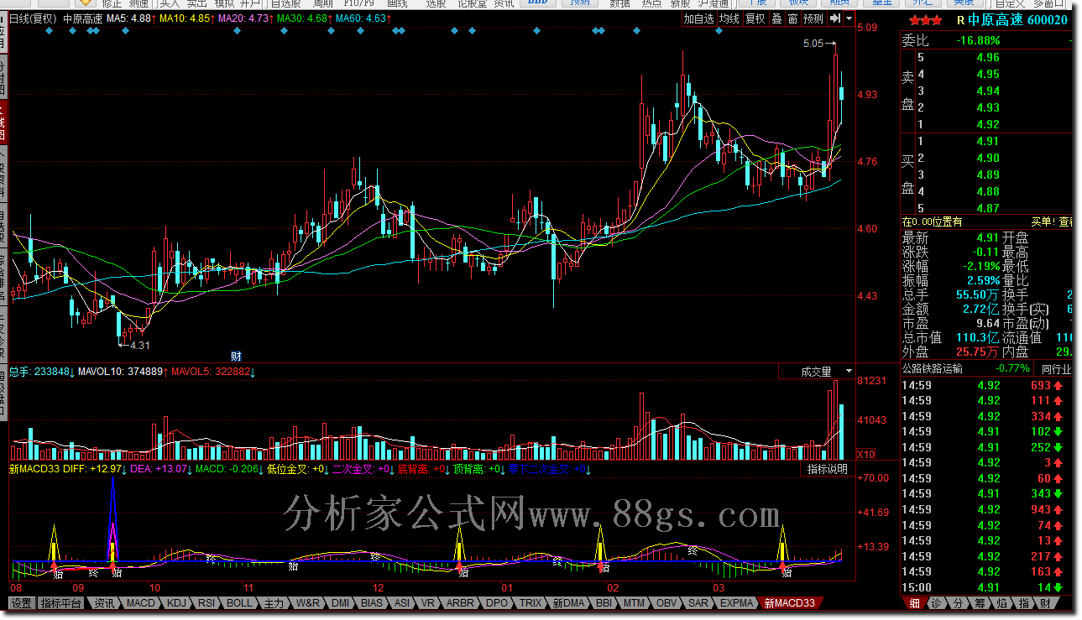Click the three red stars rating
Image resolution: width=1082 pixels, height=620 pixels.
(x=925, y=19)
